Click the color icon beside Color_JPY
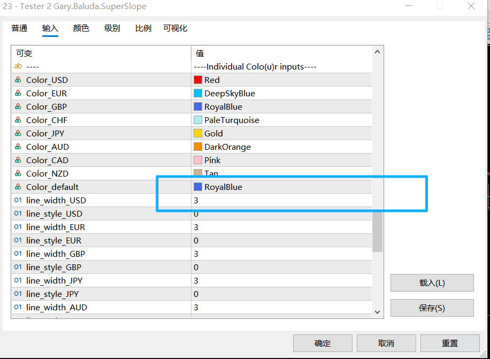Viewport: 490px width, 359px height. coord(18,133)
